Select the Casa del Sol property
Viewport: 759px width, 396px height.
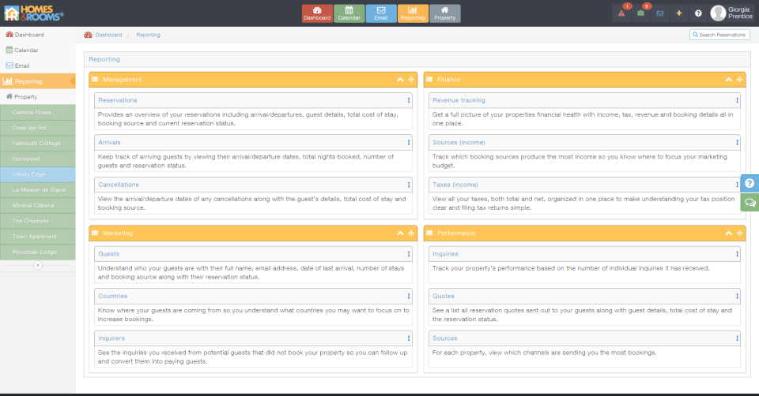coord(38,128)
